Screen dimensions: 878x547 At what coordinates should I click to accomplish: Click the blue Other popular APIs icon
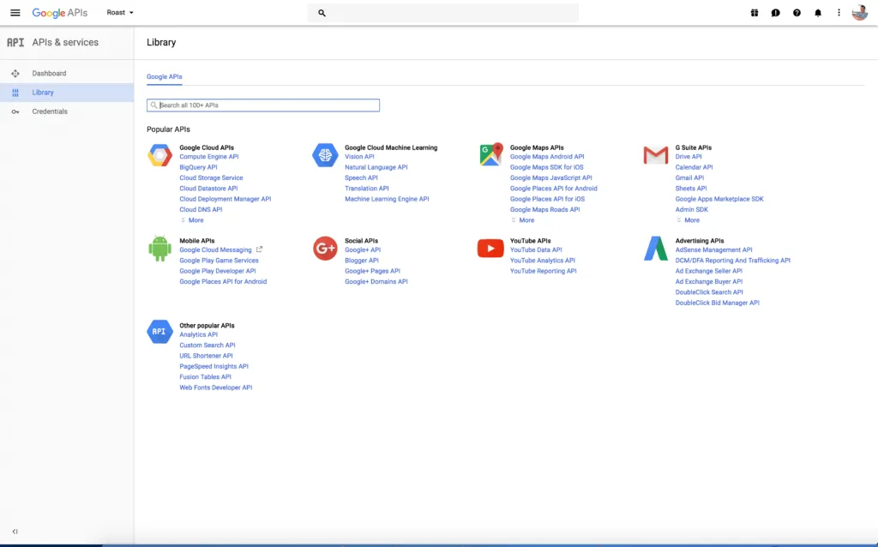(x=159, y=332)
